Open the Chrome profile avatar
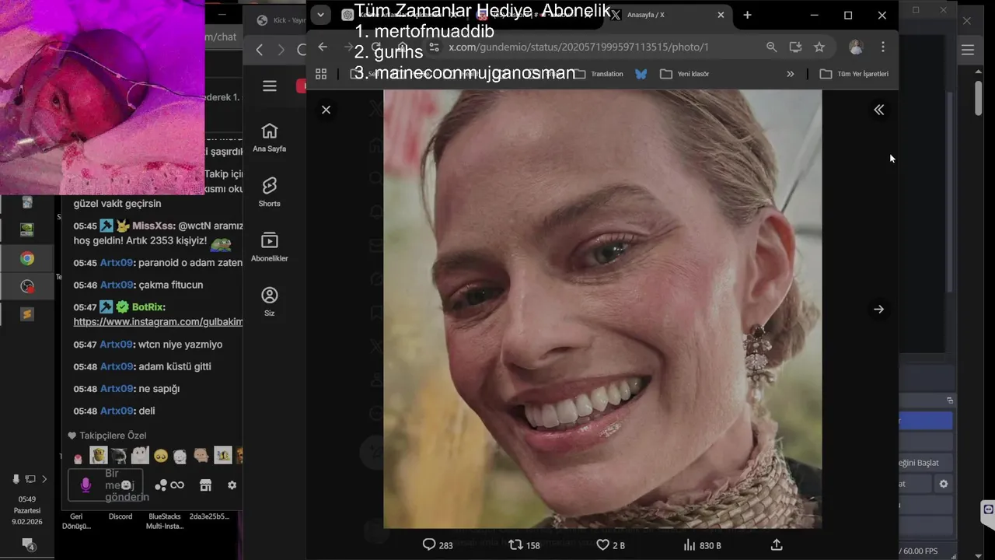Viewport: 995px width, 560px height. (x=856, y=47)
